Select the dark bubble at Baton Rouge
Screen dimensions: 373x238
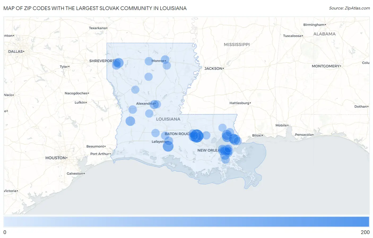(x=196, y=136)
